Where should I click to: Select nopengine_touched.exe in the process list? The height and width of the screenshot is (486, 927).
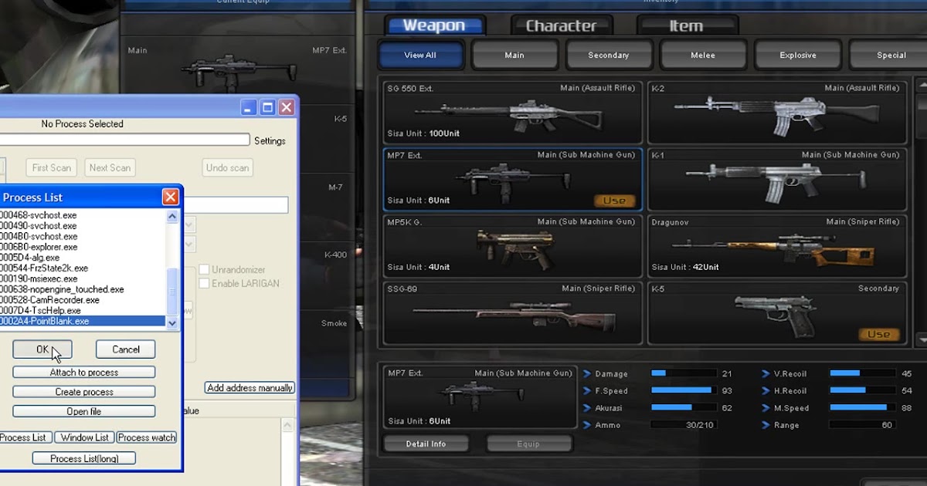click(83, 289)
